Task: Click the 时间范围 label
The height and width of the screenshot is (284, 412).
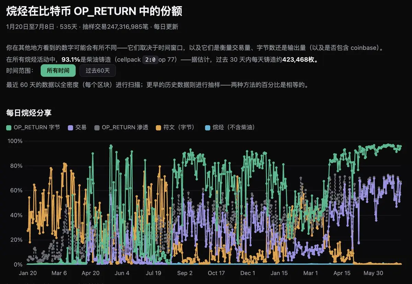Action: click(20, 71)
